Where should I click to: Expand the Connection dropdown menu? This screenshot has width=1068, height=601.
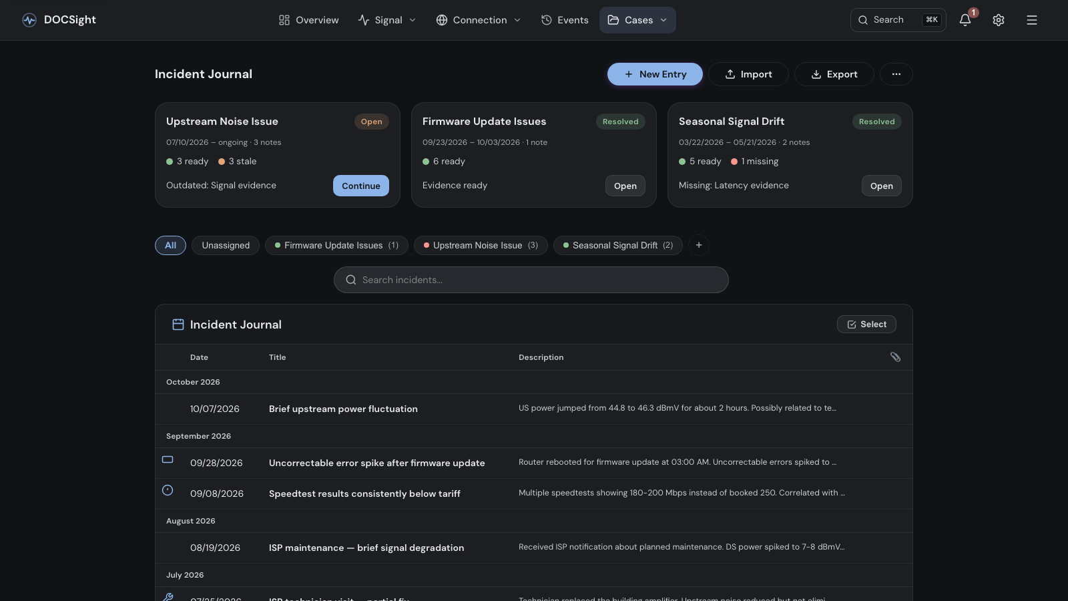click(479, 20)
